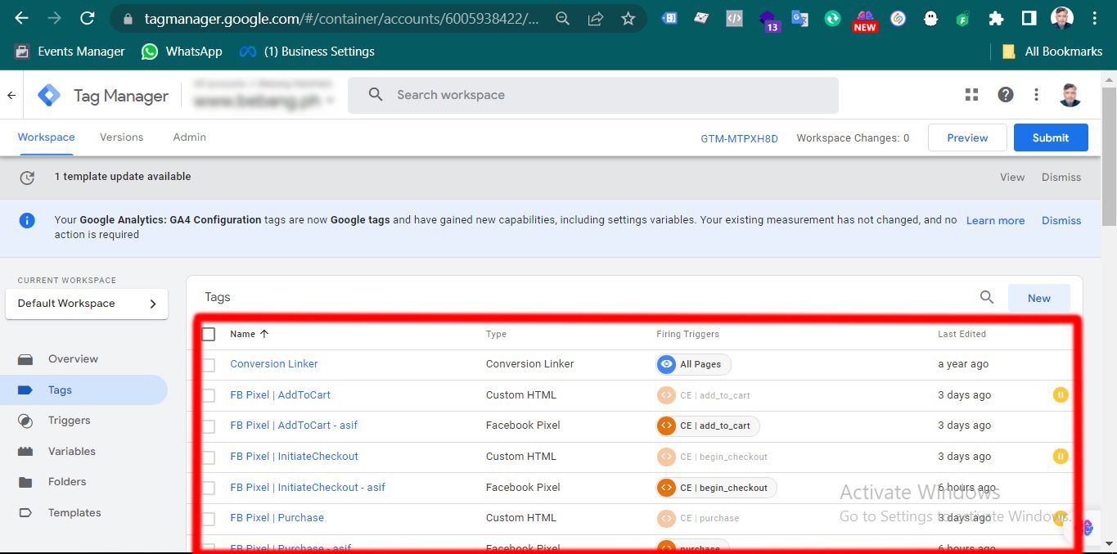Check FB Pixel | AddToCart checkbox
The width and height of the screenshot is (1117, 554).
pos(209,395)
